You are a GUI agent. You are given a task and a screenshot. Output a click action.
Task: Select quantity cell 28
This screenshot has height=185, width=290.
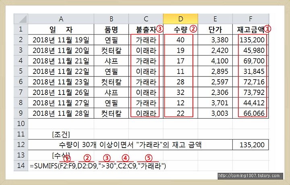pyautogui.click(x=180, y=82)
